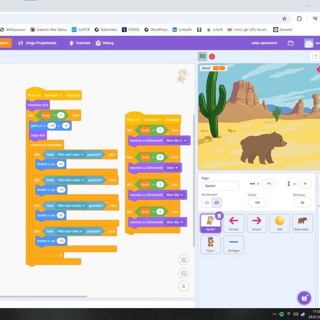Show the sprite using eye icon
This screenshot has width=320, height=320.
click(x=207, y=203)
